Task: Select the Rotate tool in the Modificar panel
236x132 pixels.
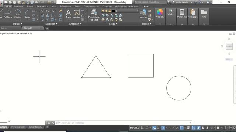Action: click(48, 11)
